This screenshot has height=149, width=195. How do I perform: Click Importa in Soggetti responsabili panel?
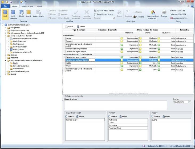pyautogui.click(x=69, y=116)
